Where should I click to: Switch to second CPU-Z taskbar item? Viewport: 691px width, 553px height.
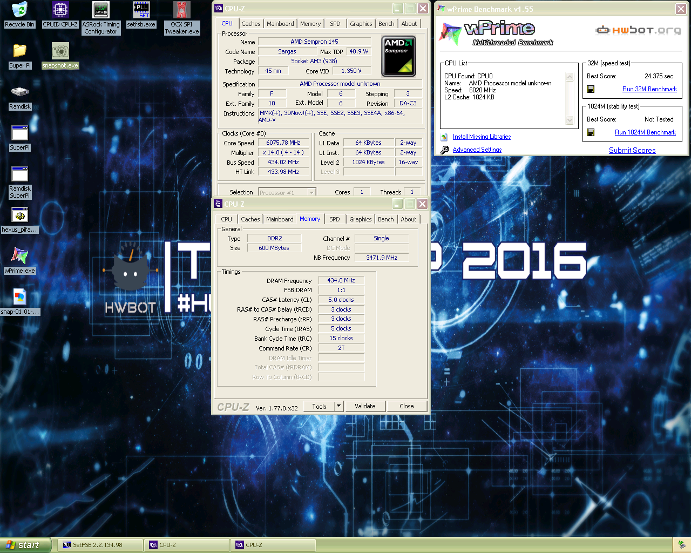(273, 545)
